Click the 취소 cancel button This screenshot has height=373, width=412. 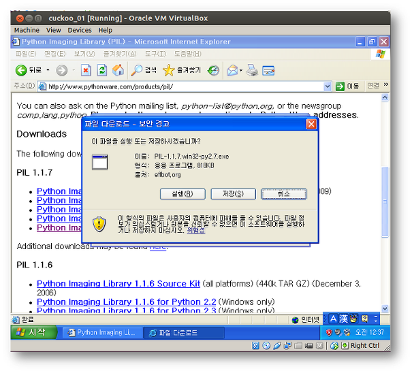(x=284, y=194)
